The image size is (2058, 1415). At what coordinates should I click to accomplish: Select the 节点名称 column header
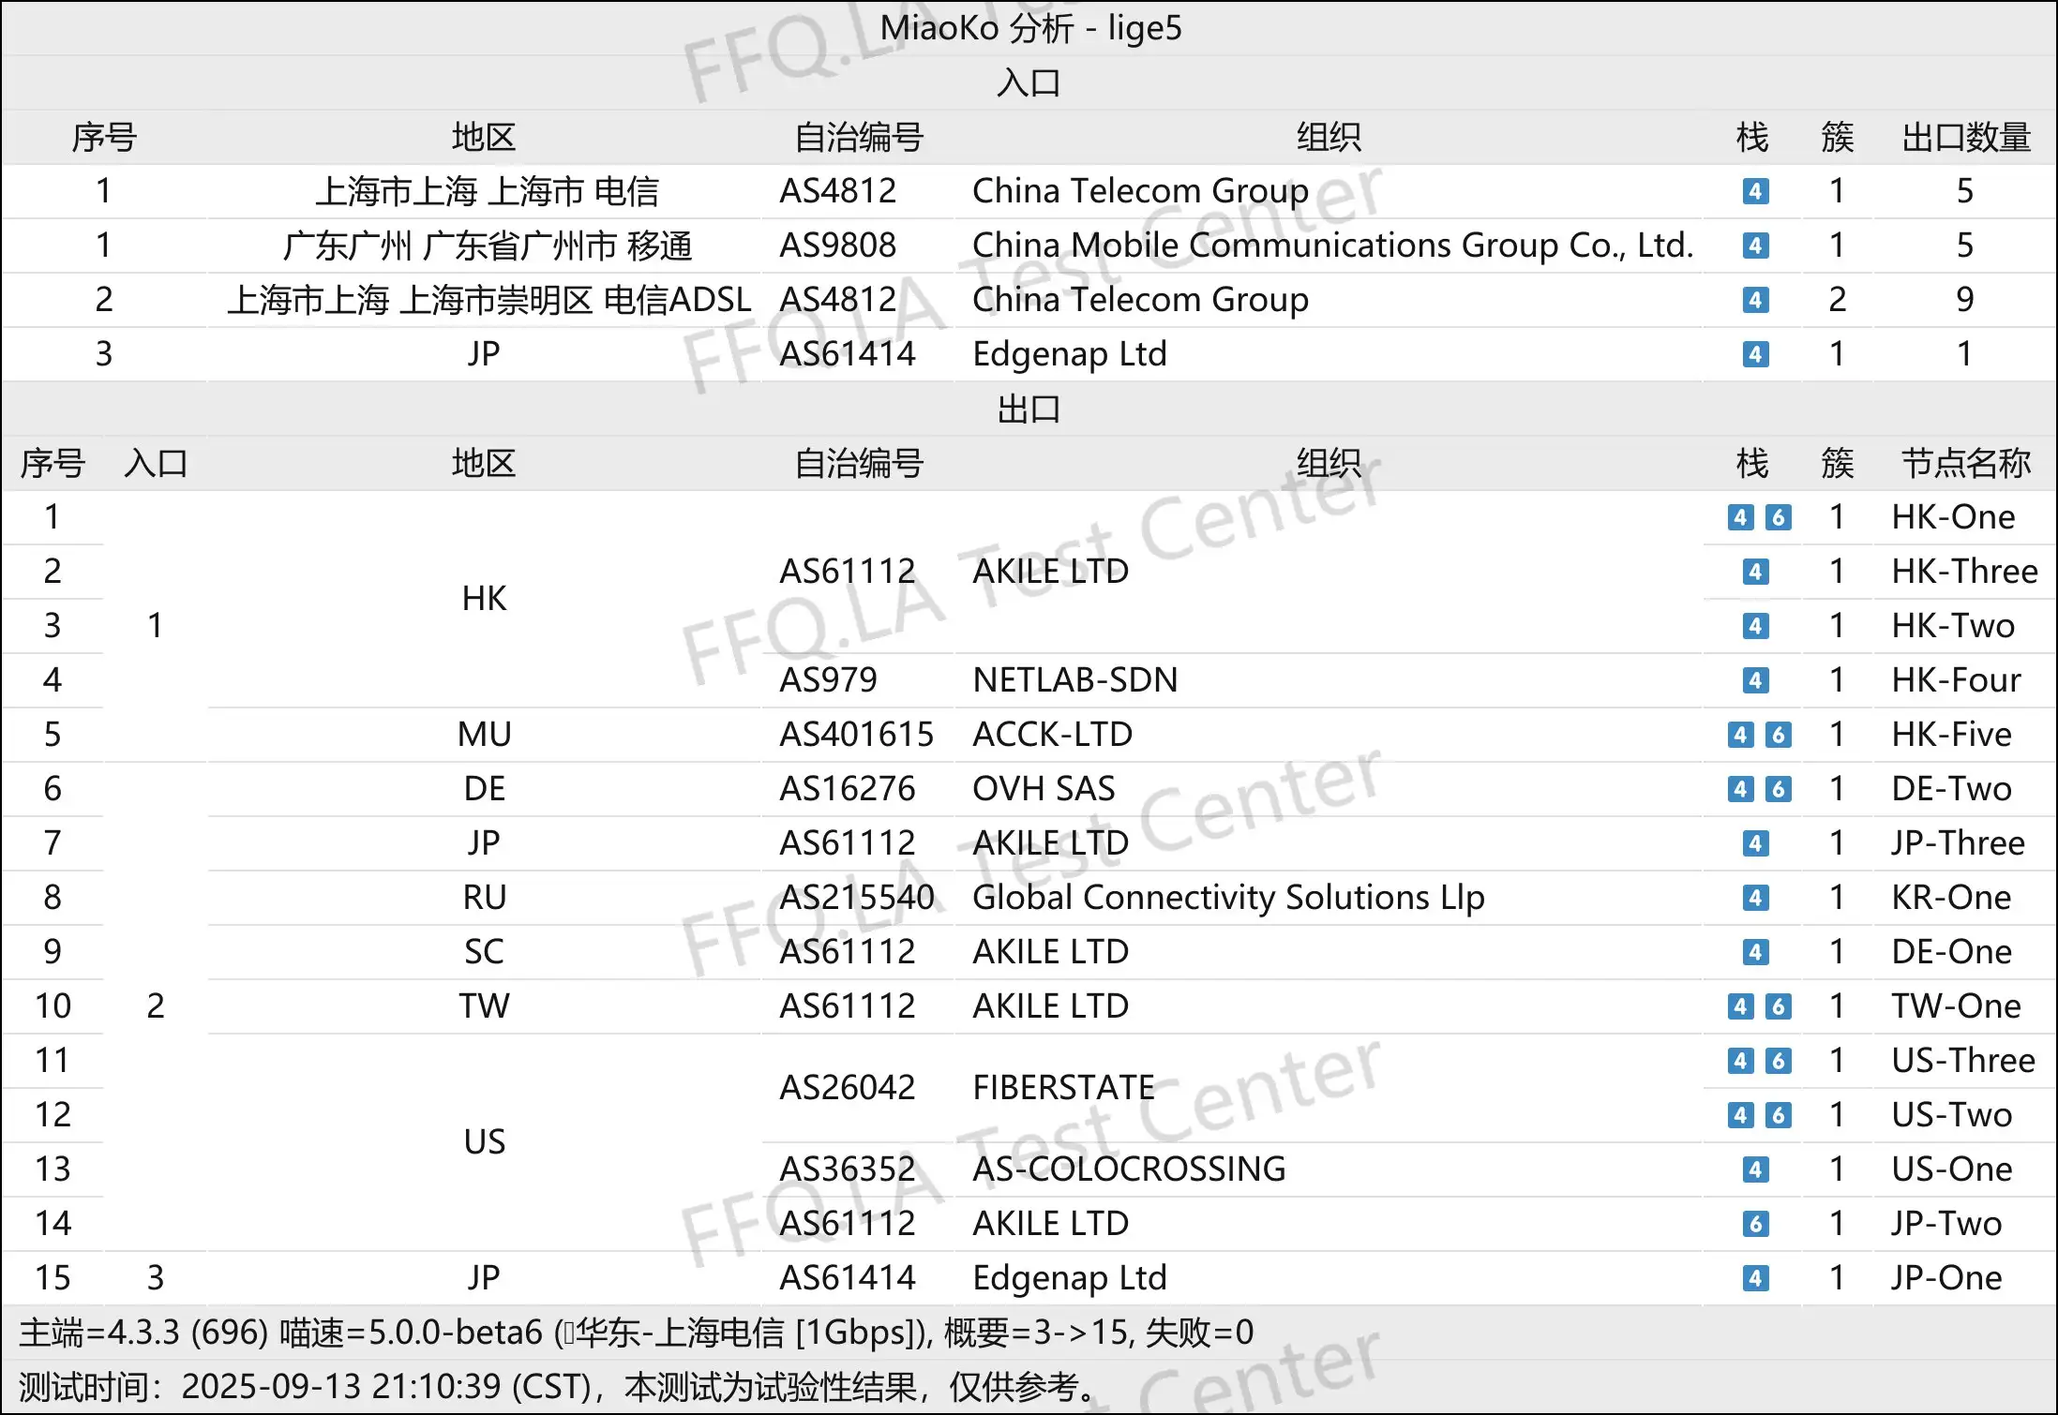click(1965, 464)
